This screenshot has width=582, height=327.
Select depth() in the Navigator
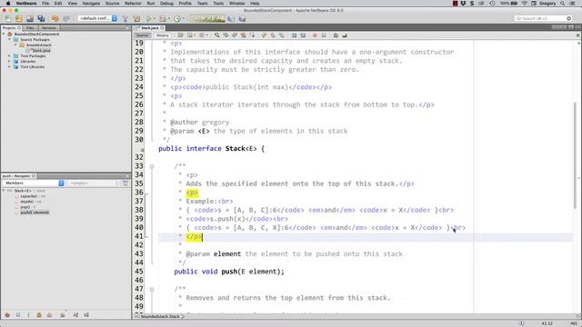pos(28,202)
